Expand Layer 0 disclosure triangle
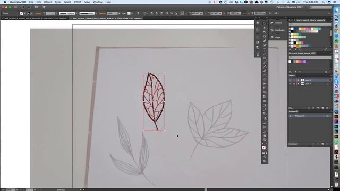This screenshot has height=191, width=340. (x=299, y=84)
